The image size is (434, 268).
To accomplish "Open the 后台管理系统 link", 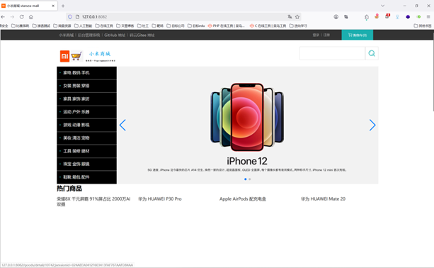I will click(88, 35).
